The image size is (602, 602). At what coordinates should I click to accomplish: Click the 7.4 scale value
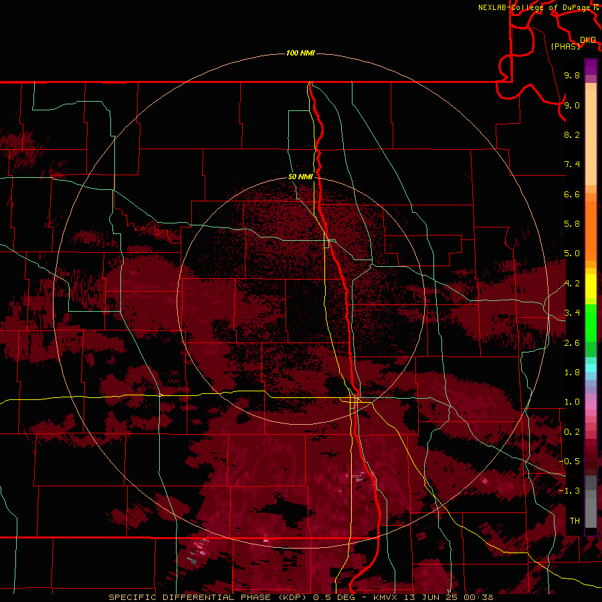click(572, 165)
